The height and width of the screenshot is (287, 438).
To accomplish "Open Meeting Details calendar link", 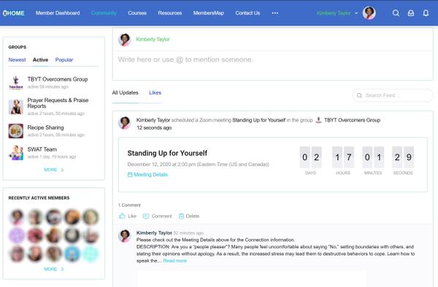I will 147,175.
